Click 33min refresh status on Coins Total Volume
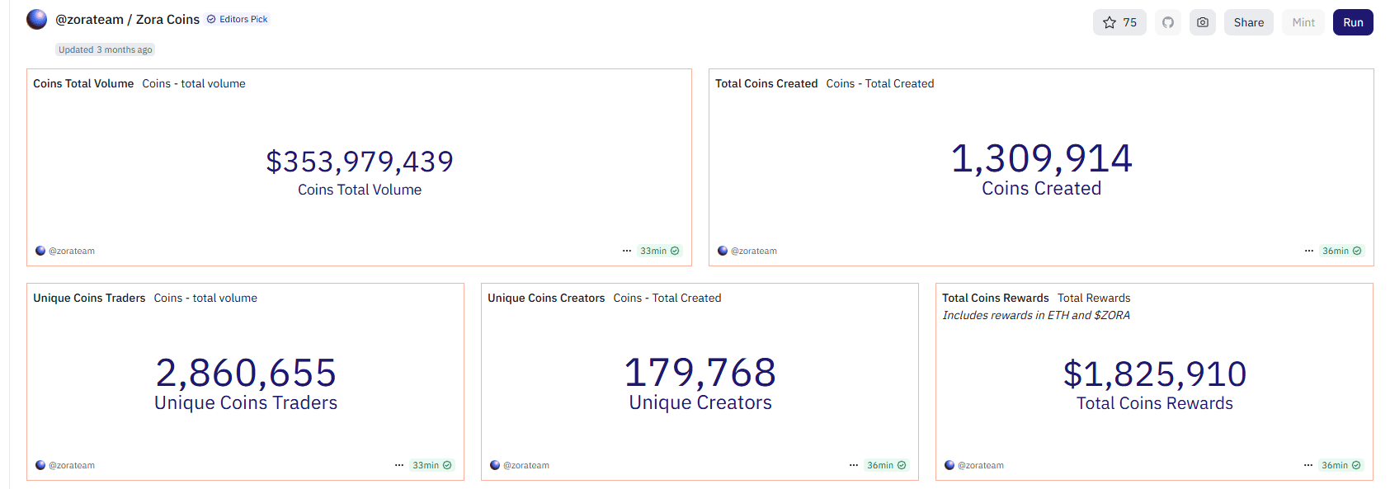The height and width of the screenshot is (489, 1390). pos(659,251)
